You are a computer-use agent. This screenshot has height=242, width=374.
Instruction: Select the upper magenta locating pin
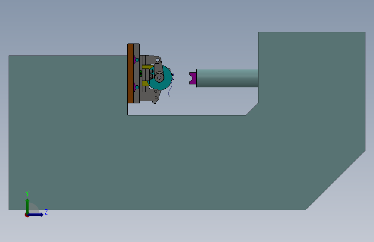click(135, 59)
